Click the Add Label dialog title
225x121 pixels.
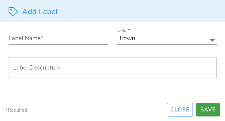coord(40,12)
